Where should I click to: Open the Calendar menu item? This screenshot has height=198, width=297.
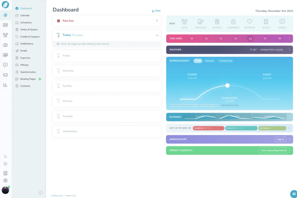[x=25, y=15]
